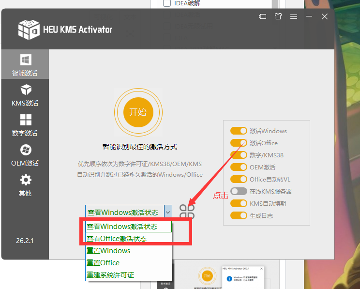Choose 查看Office激活状态 from the list
Screen dimensions: 360x289
tap(129, 239)
